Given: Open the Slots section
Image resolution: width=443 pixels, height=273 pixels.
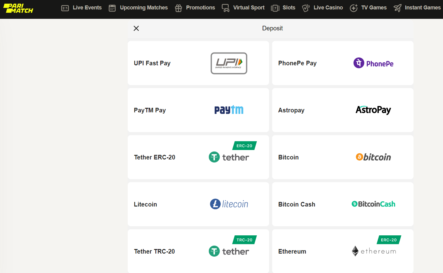Looking at the screenshot, I should pyautogui.click(x=283, y=8).
